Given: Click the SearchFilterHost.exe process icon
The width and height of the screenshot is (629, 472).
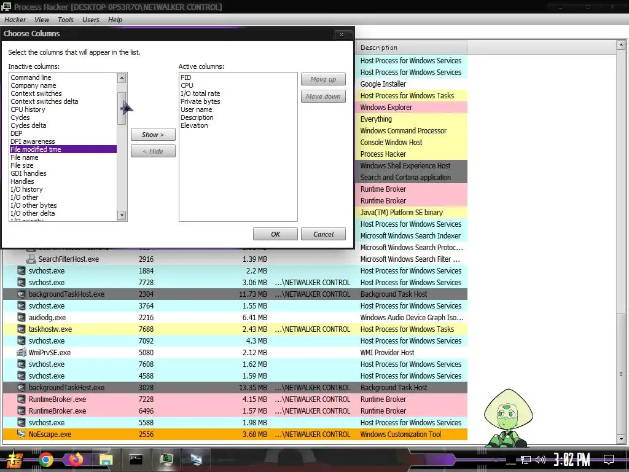Looking at the screenshot, I should tap(31, 259).
